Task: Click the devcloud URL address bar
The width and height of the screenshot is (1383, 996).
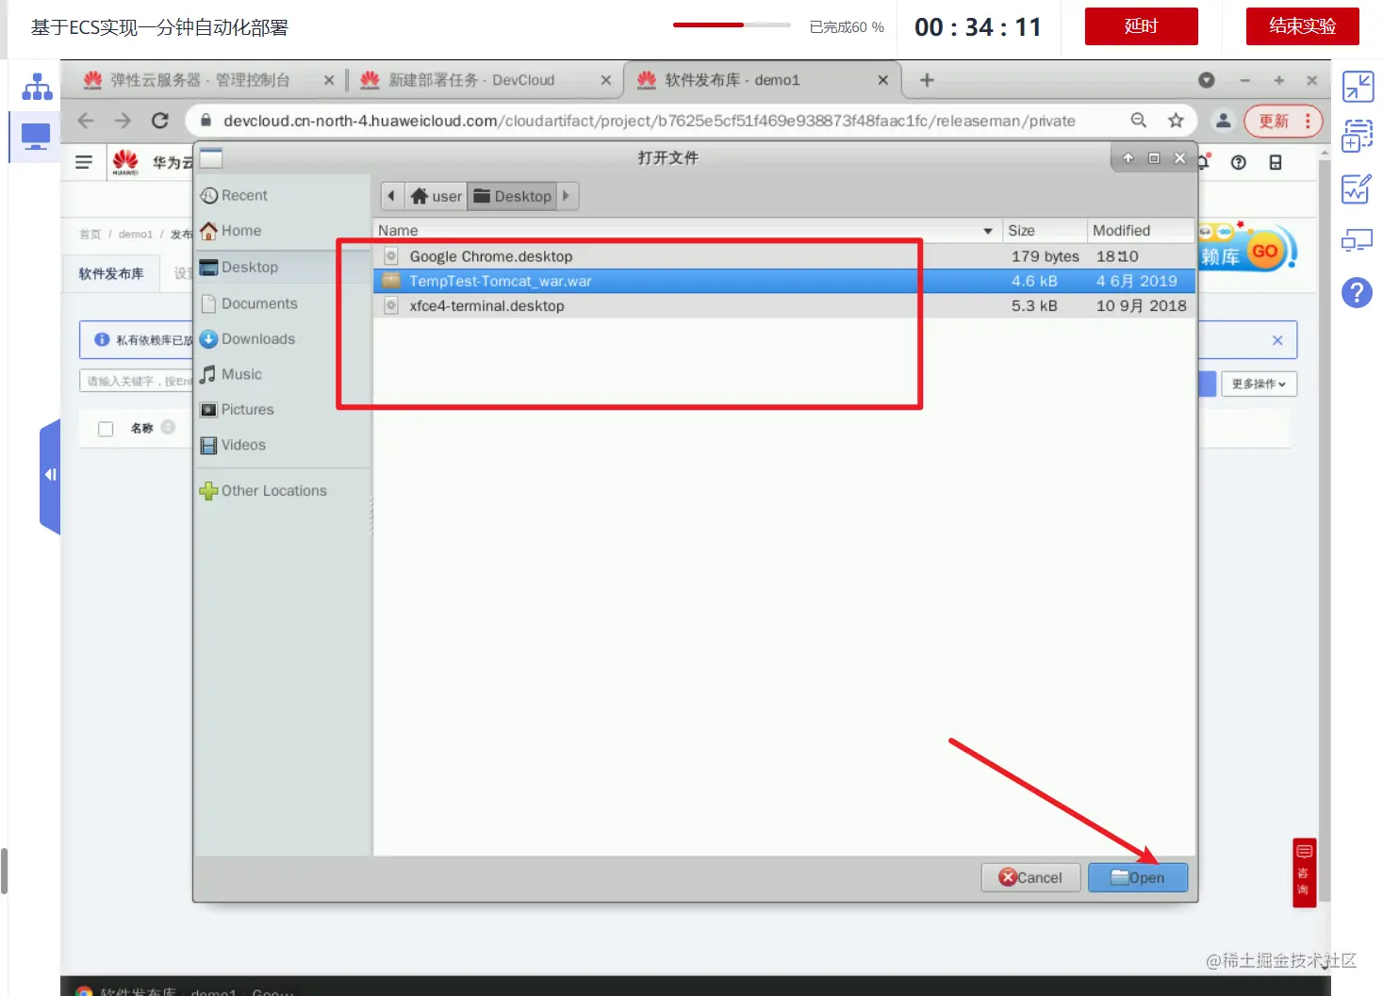Action: tap(649, 121)
